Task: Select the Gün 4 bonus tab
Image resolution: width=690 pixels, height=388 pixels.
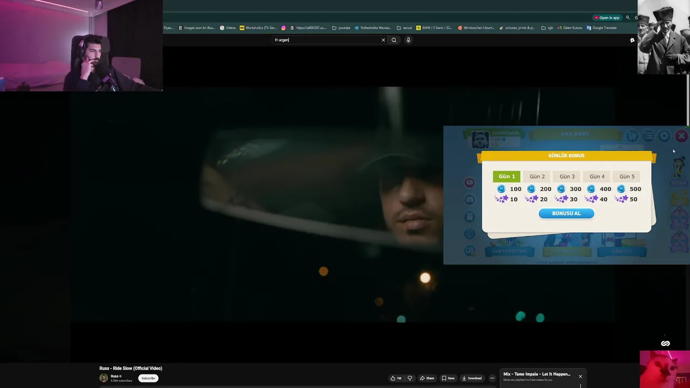Action: click(597, 176)
